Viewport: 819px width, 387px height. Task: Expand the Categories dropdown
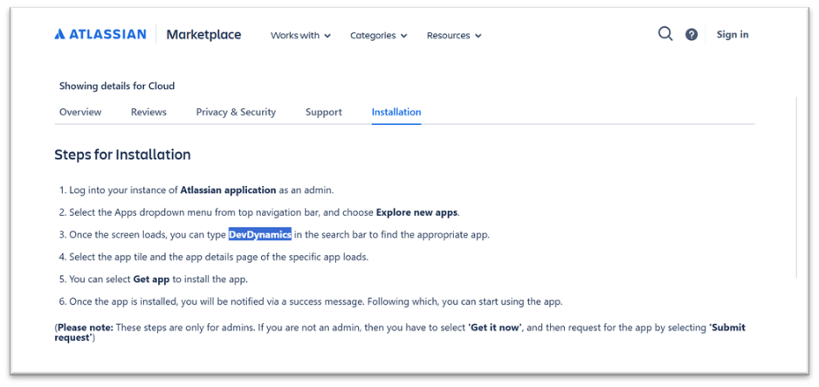[x=379, y=36]
